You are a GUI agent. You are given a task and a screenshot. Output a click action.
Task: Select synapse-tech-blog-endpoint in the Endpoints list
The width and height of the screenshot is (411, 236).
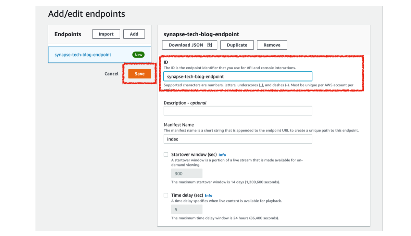click(83, 55)
